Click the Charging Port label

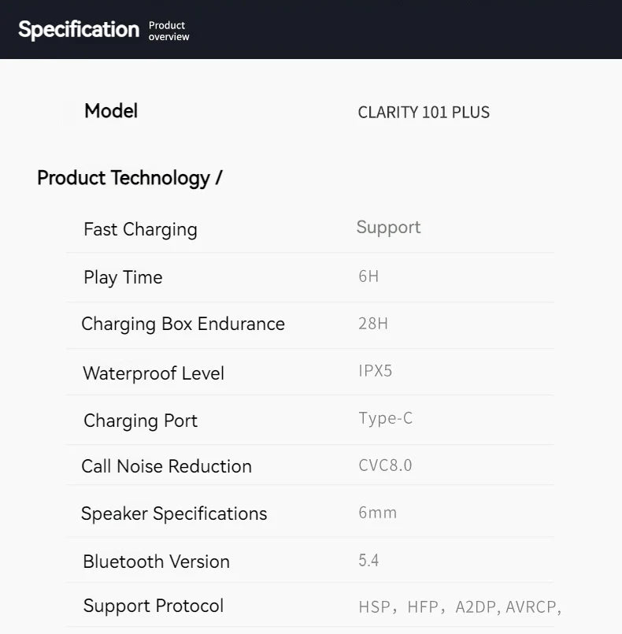tap(141, 421)
